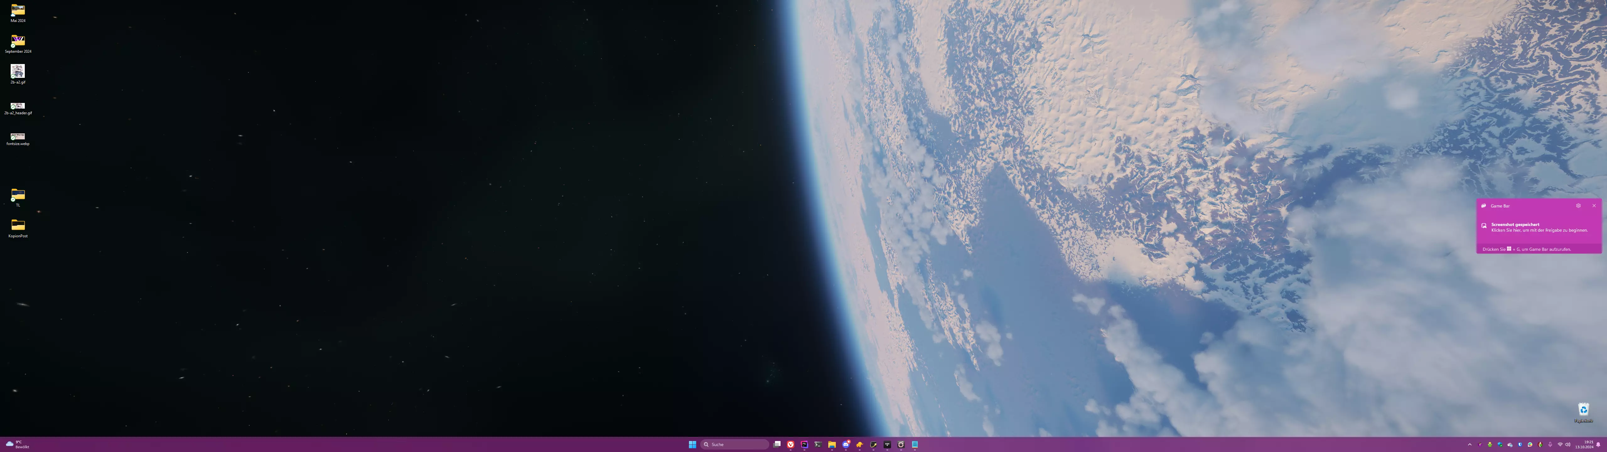Open the TIDAL music app in taskbar
This screenshot has width=1607, height=452.
pos(887,444)
